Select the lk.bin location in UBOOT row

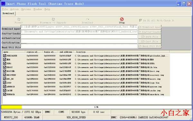(x=116, y=67)
